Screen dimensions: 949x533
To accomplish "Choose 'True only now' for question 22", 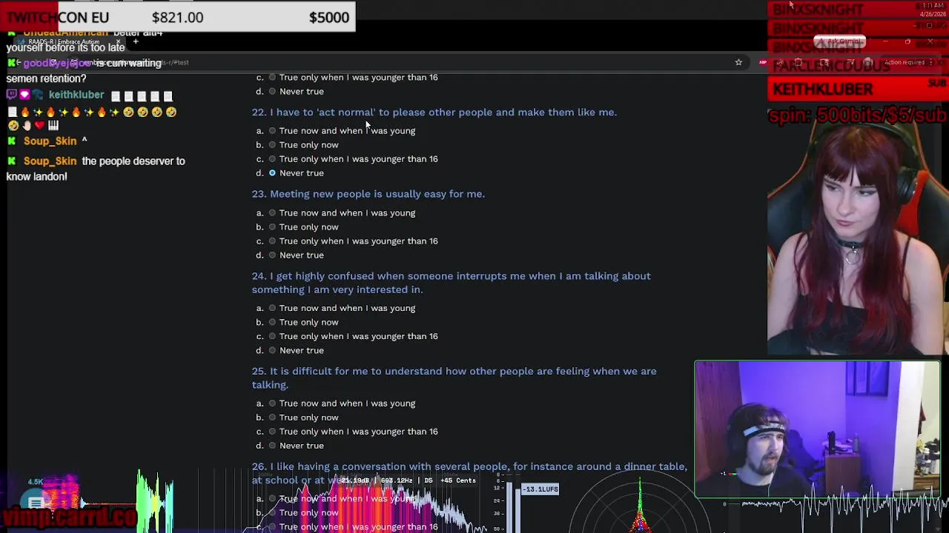I will tap(272, 145).
